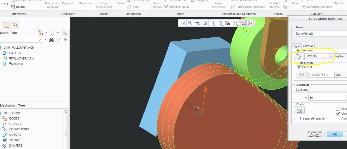Click the glasses preview icon beside initial angle

pyautogui.click(x=301, y=75)
